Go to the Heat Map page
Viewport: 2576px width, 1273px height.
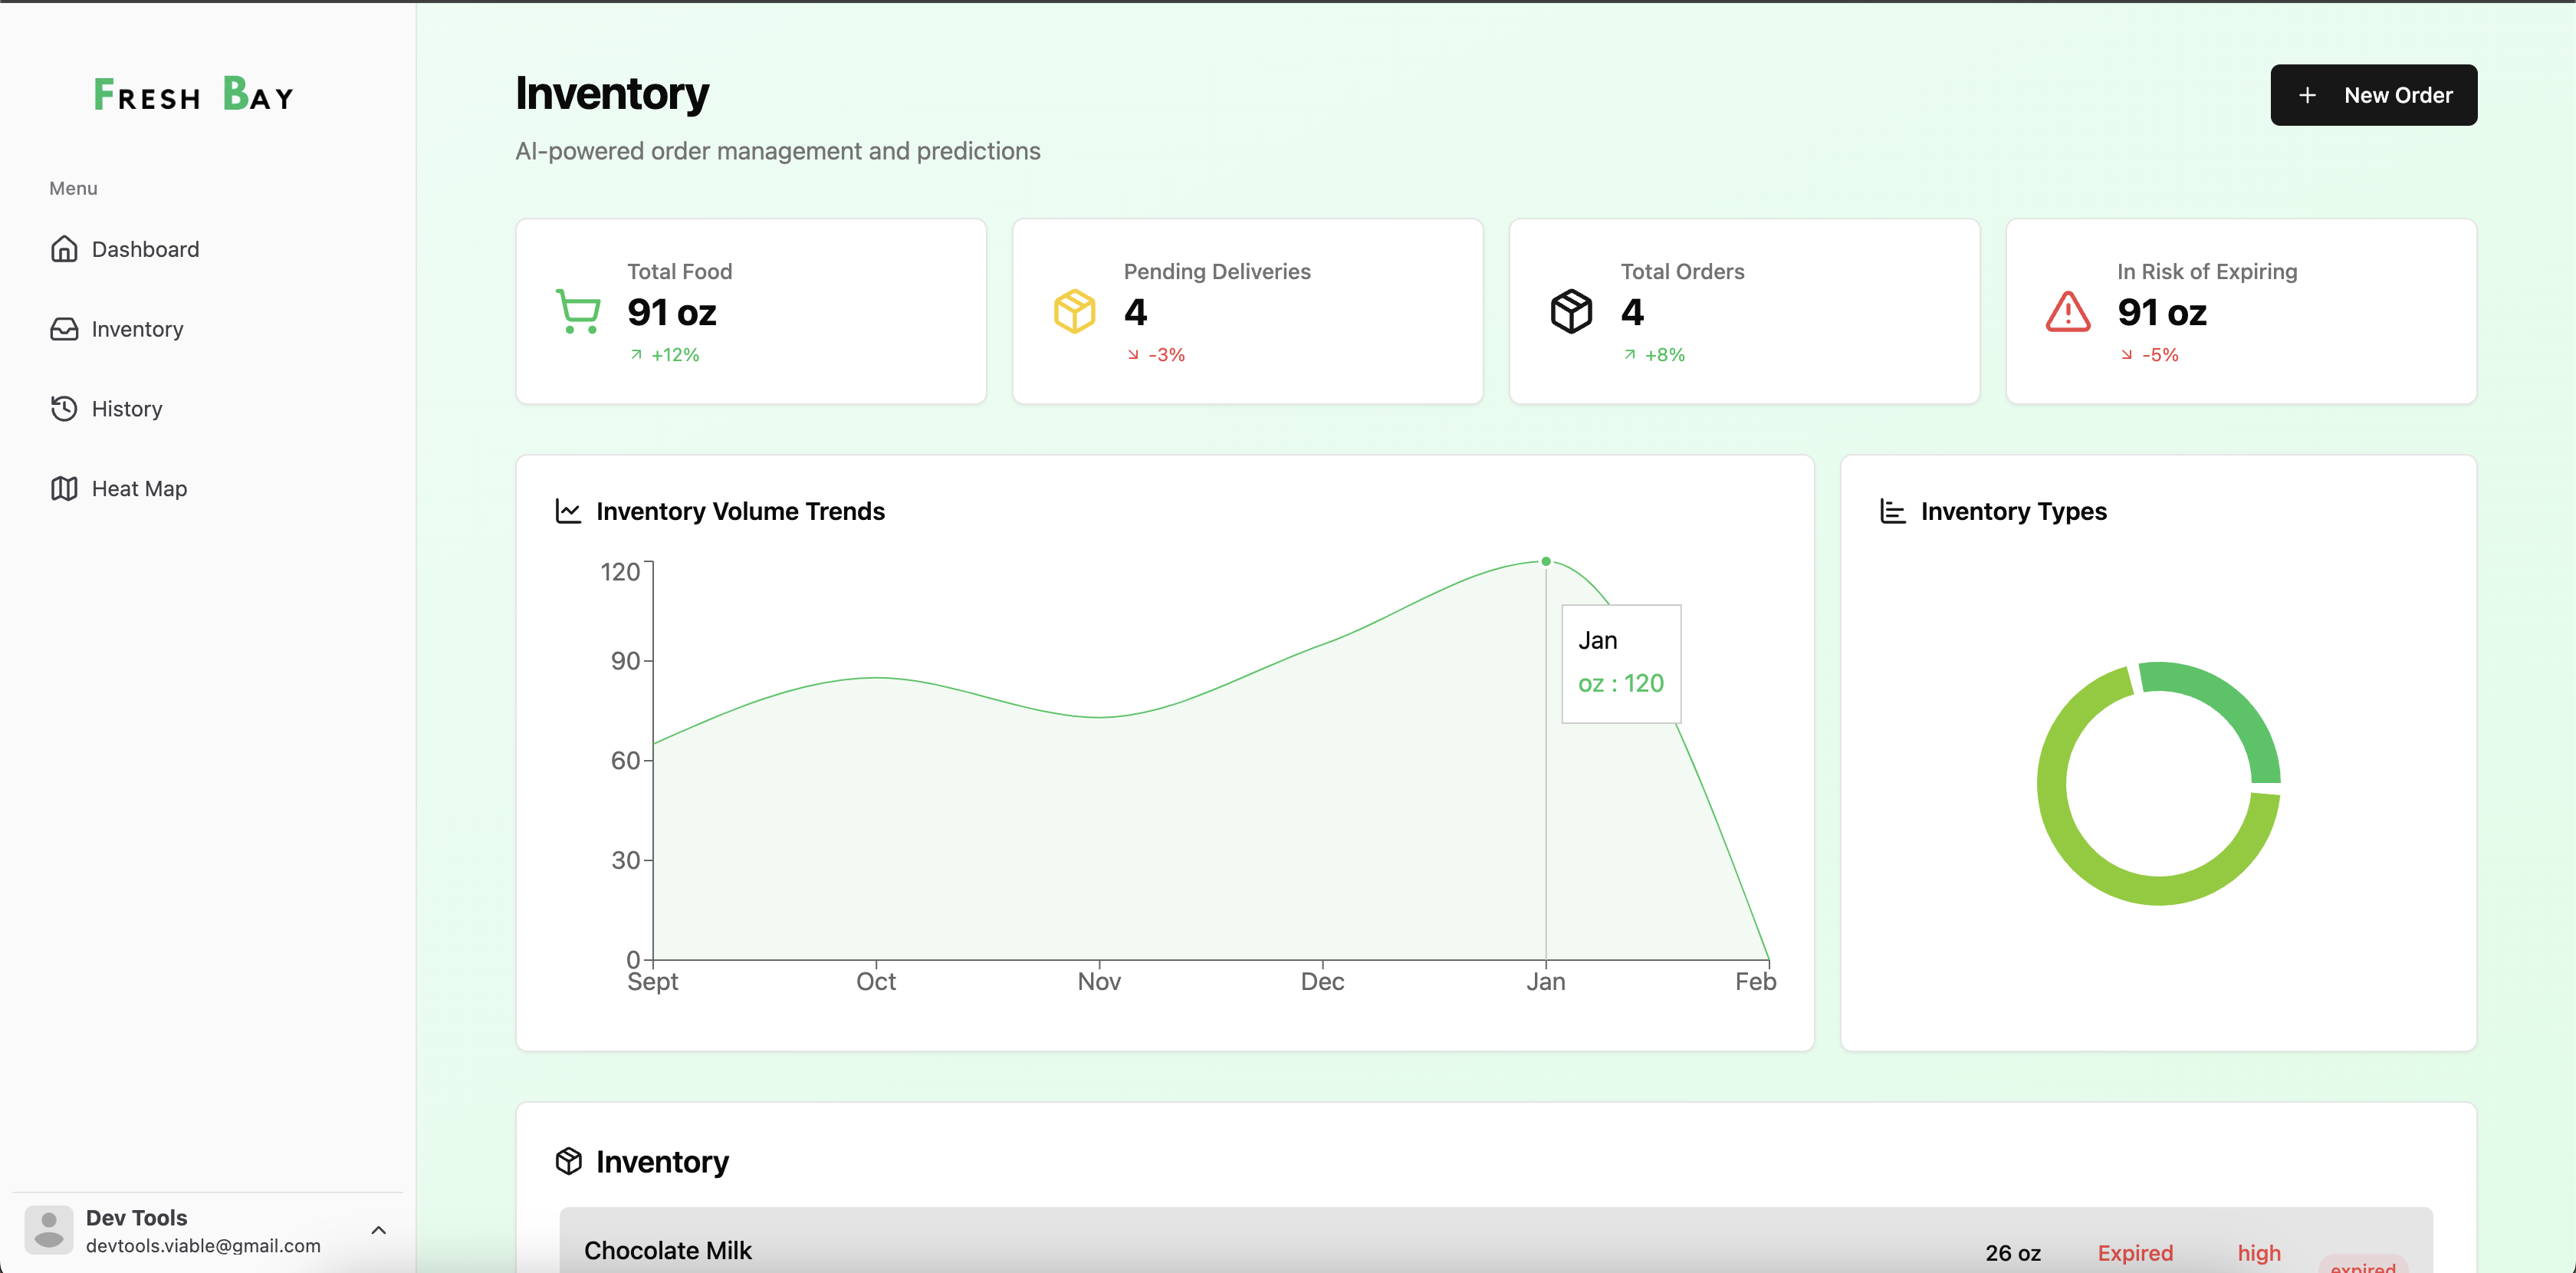coord(139,489)
